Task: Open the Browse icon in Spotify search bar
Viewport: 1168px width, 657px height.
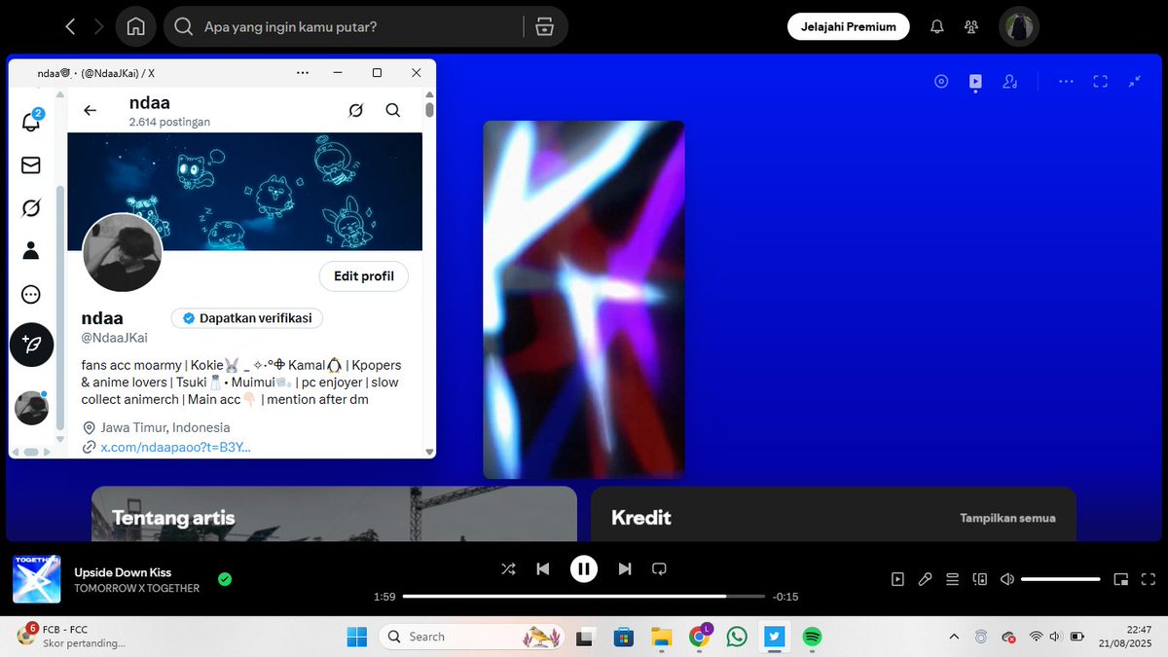Action: pyautogui.click(x=544, y=26)
